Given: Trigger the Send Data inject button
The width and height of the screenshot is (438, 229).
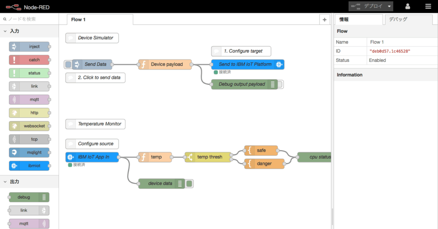Looking at the screenshot, I should click(x=68, y=65).
